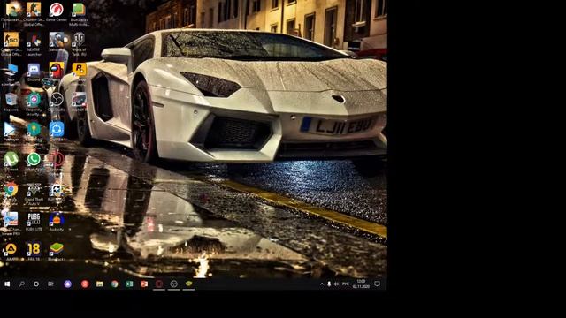Open AIMP player desktop shortcut
Screen dimensions: 566x318
pos(11,249)
